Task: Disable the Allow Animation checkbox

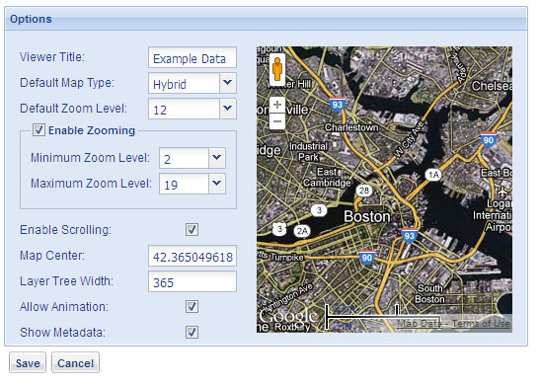Action: click(x=192, y=307)
